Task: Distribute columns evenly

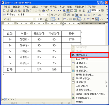Action: [x=88, y=19]
